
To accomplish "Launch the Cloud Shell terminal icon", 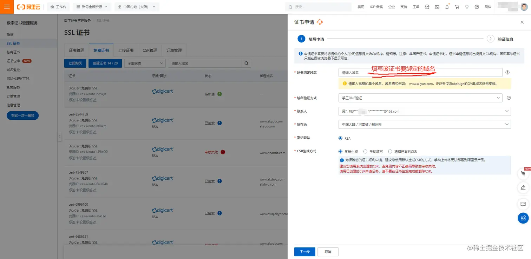I will point(437,7).
